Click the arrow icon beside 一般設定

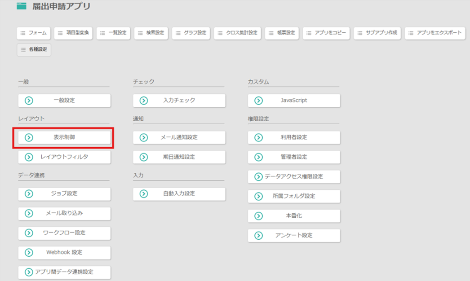[29, 101]
